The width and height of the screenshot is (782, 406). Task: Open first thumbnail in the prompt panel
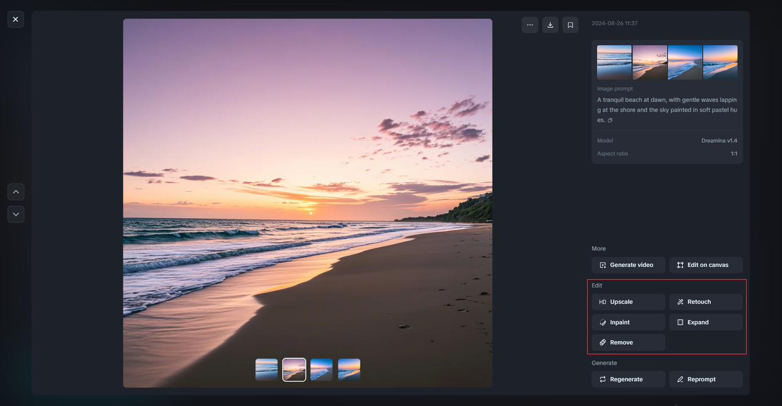coord(614,62)
